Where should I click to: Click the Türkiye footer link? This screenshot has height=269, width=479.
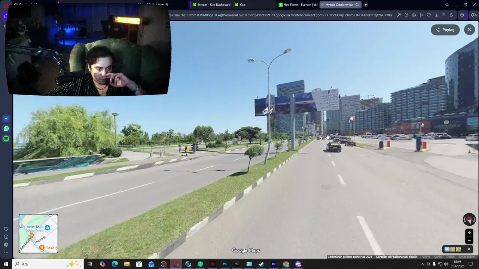click(426, 257)
